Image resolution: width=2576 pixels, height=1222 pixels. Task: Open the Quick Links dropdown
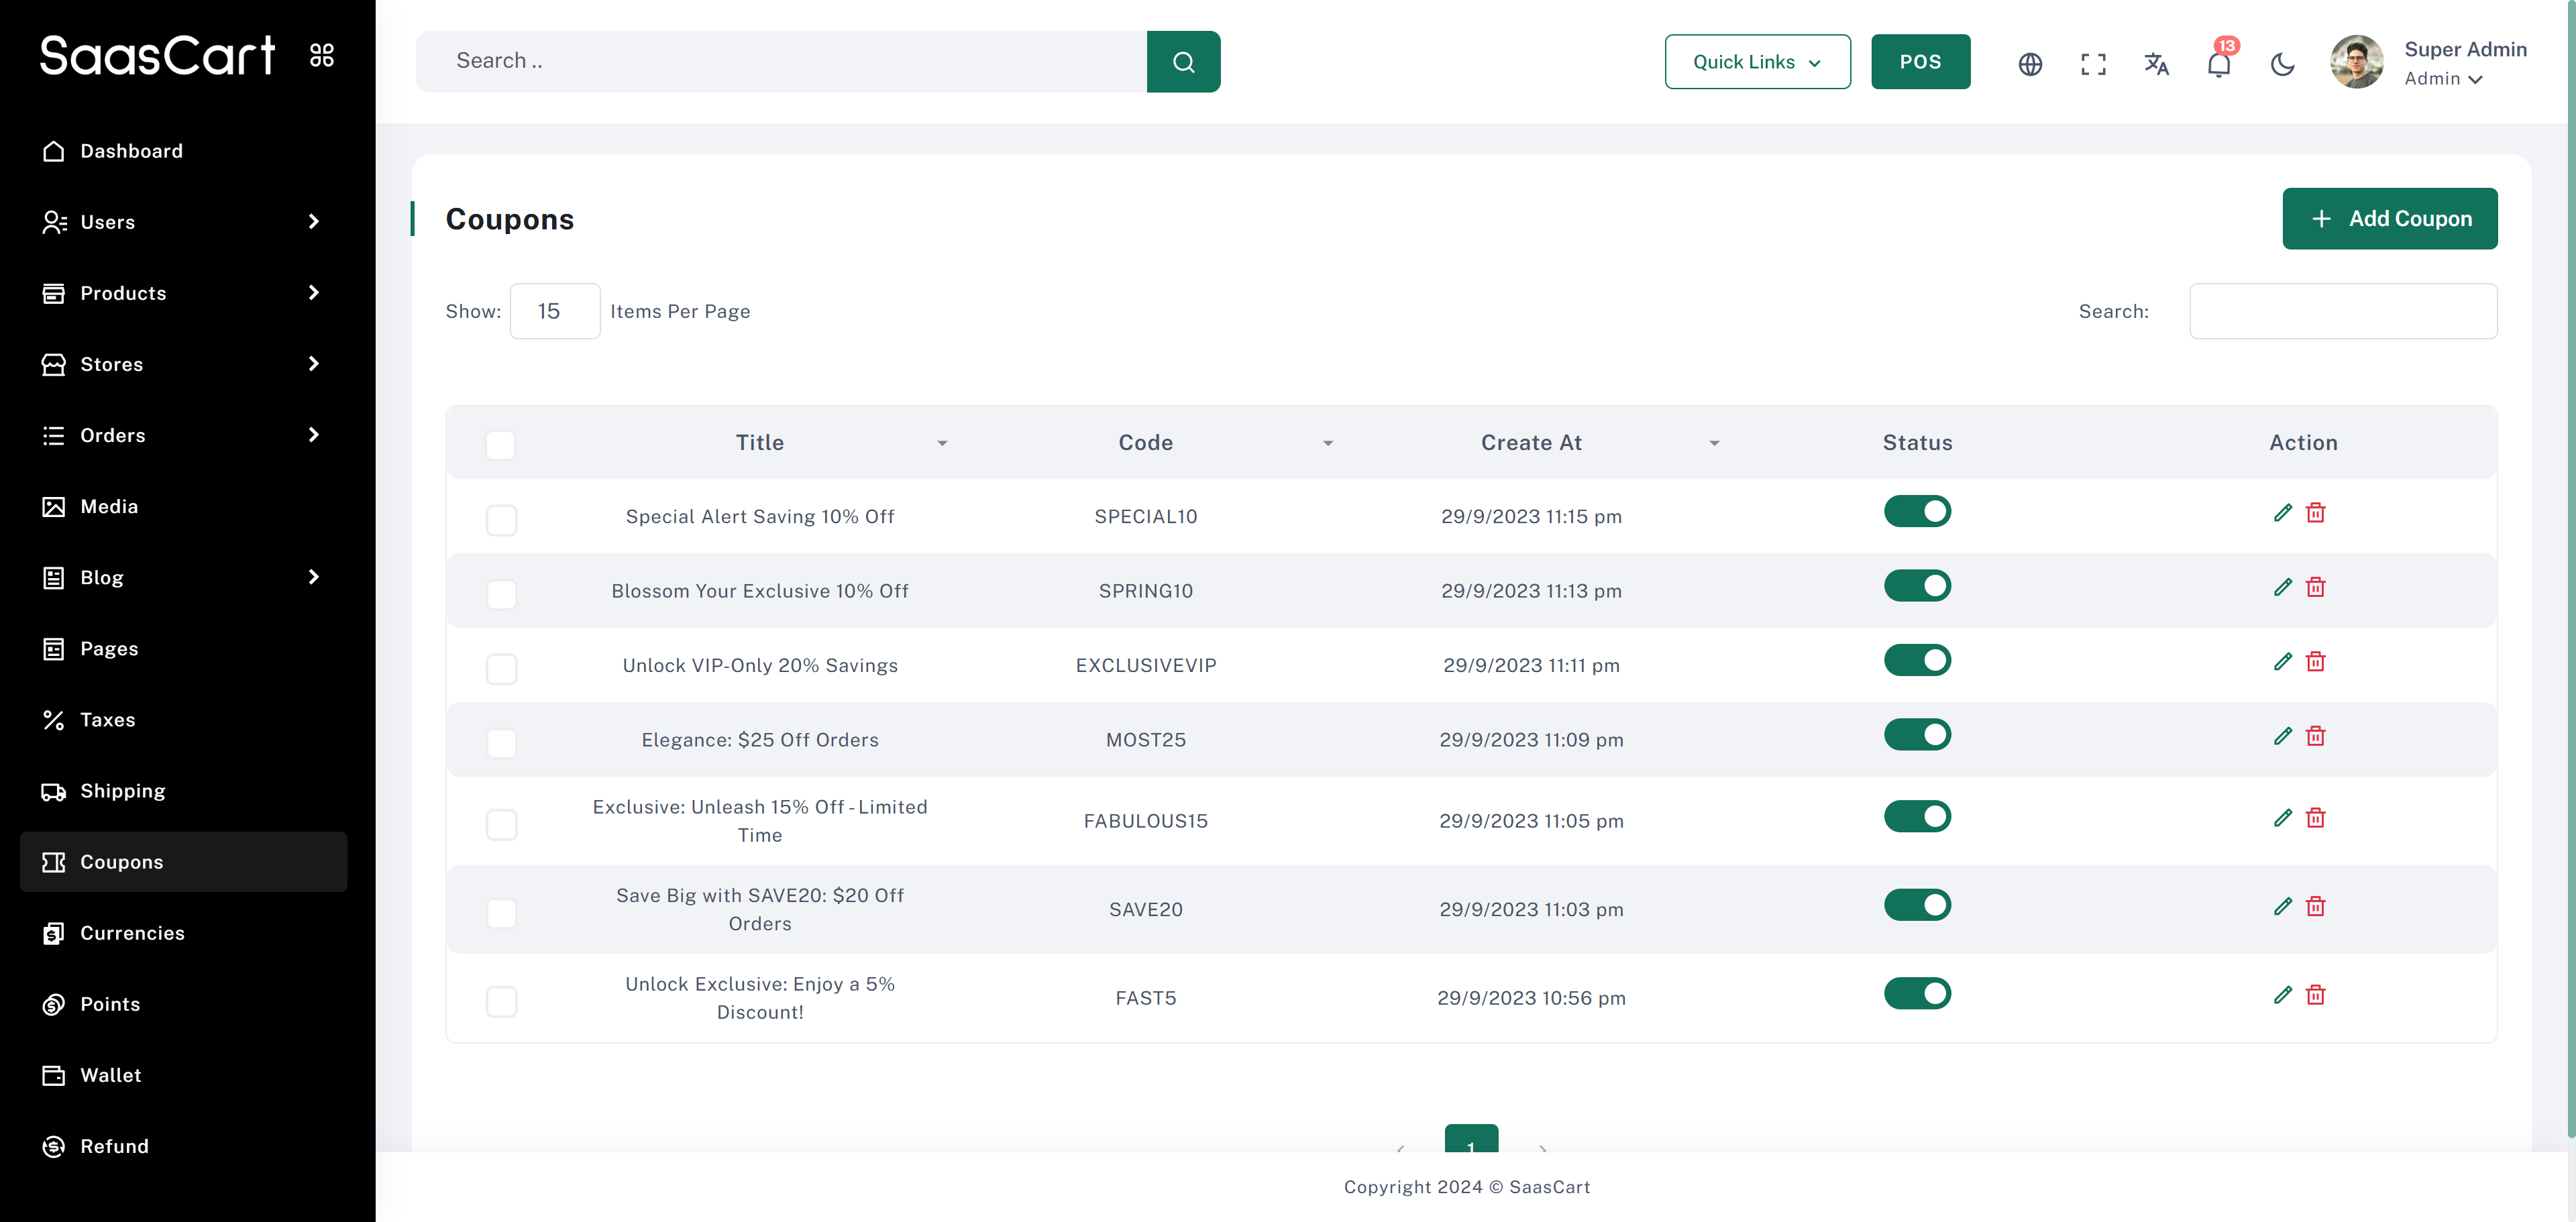click(x=1757, y=62)
